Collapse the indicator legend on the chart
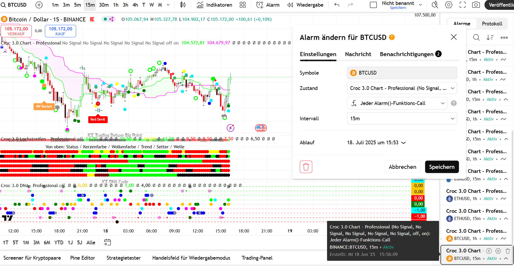This screenshot has height=266, width=514. (x=5, y=52)
